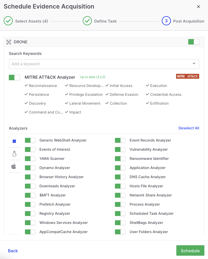The height and width of the screenshot is (259, 208).
Task: Disable the Ransomware Identifier toggle
Action: point(120,159)
